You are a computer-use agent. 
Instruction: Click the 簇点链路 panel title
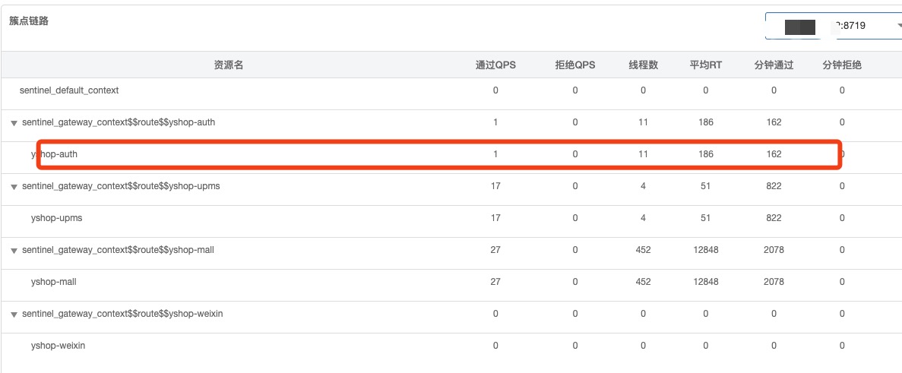tap(30, 21)
